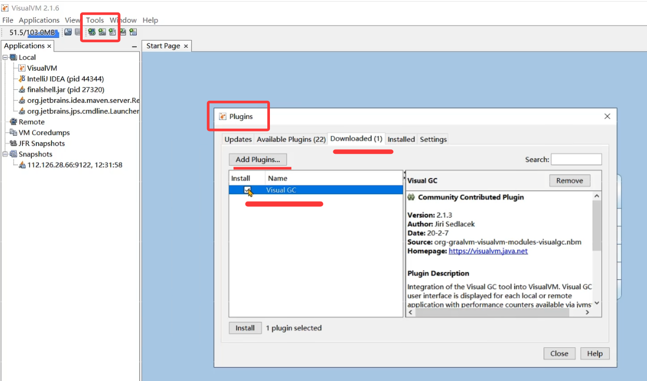Viewport: 647px width, 381px height.
Task: Click the description scroll-down arrow
Action: [597, 303]
